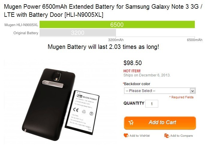Screen dimensions: 205x146
Task: Focus the Quantity input field
Action: click(x=152, y=104)
